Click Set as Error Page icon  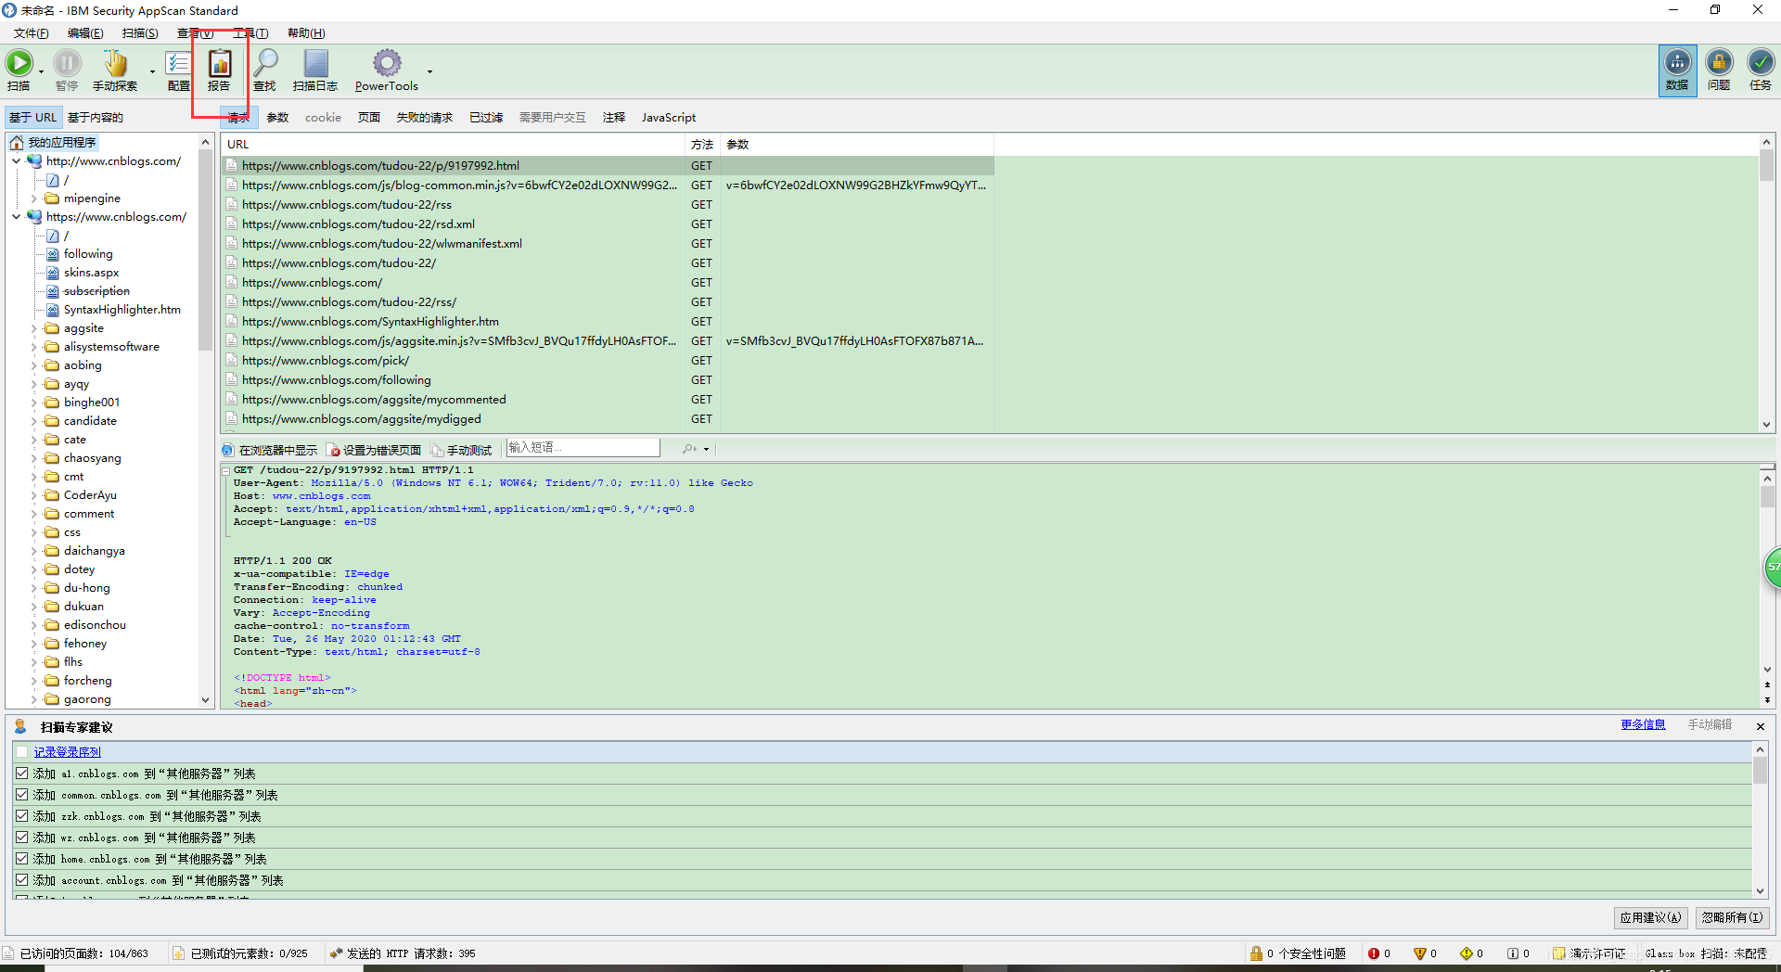(335, 450)
